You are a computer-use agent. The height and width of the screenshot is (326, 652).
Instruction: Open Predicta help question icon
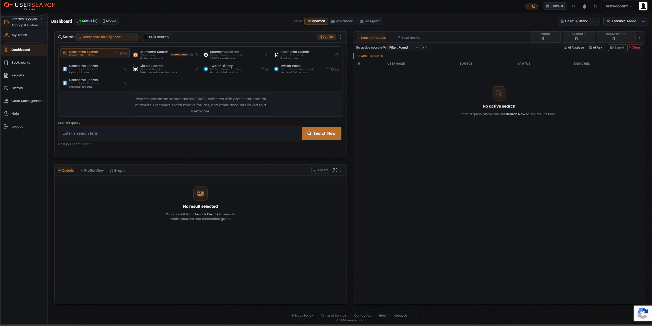[x=337, y=55]
